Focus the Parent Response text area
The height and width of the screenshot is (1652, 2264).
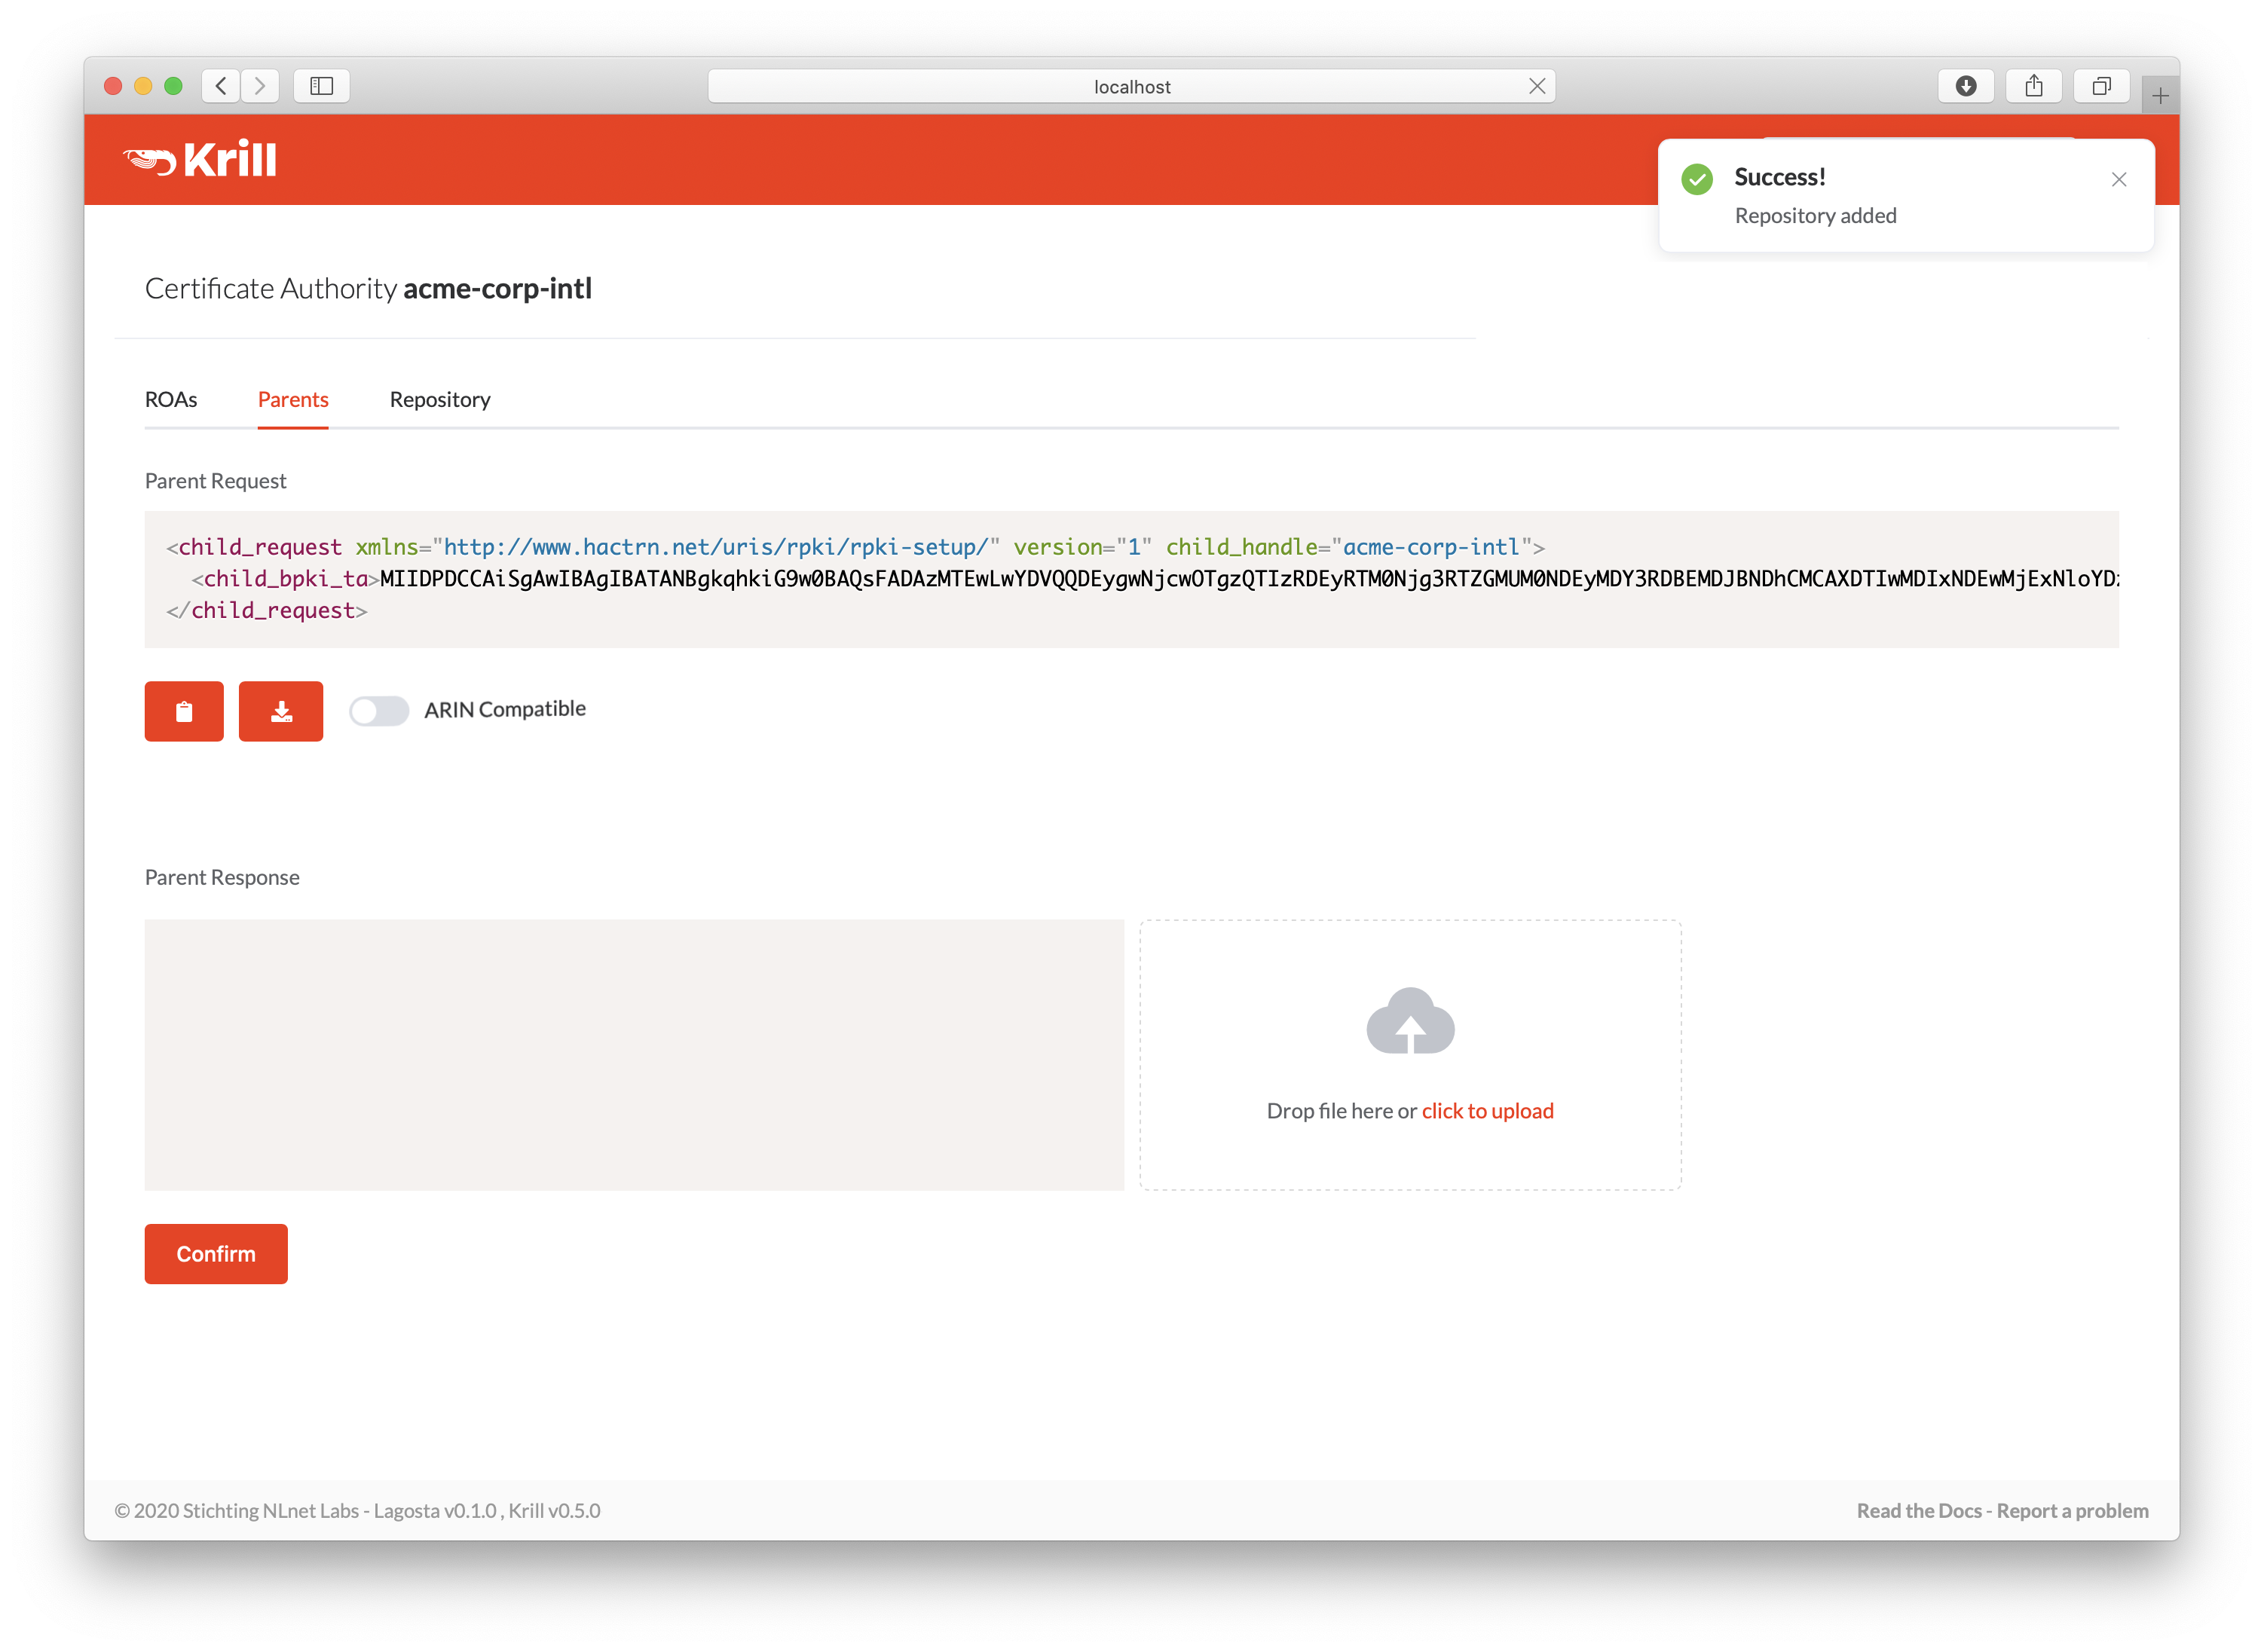(634, 1055)
